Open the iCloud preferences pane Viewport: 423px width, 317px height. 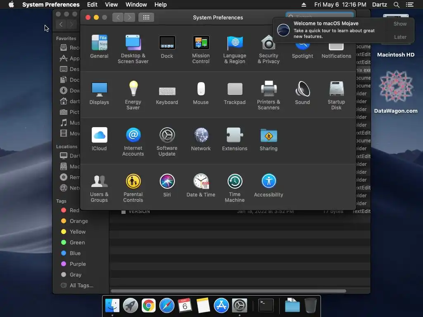(x=99, y=139)
